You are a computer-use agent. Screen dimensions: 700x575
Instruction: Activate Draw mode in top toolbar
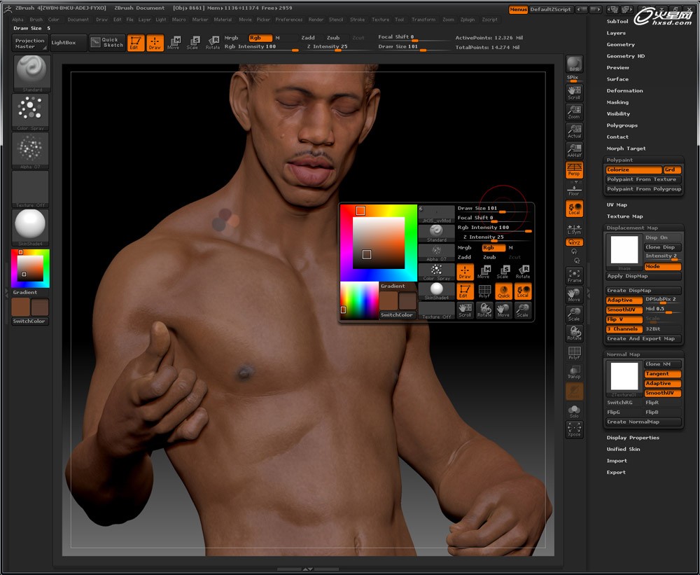(155, 43)
